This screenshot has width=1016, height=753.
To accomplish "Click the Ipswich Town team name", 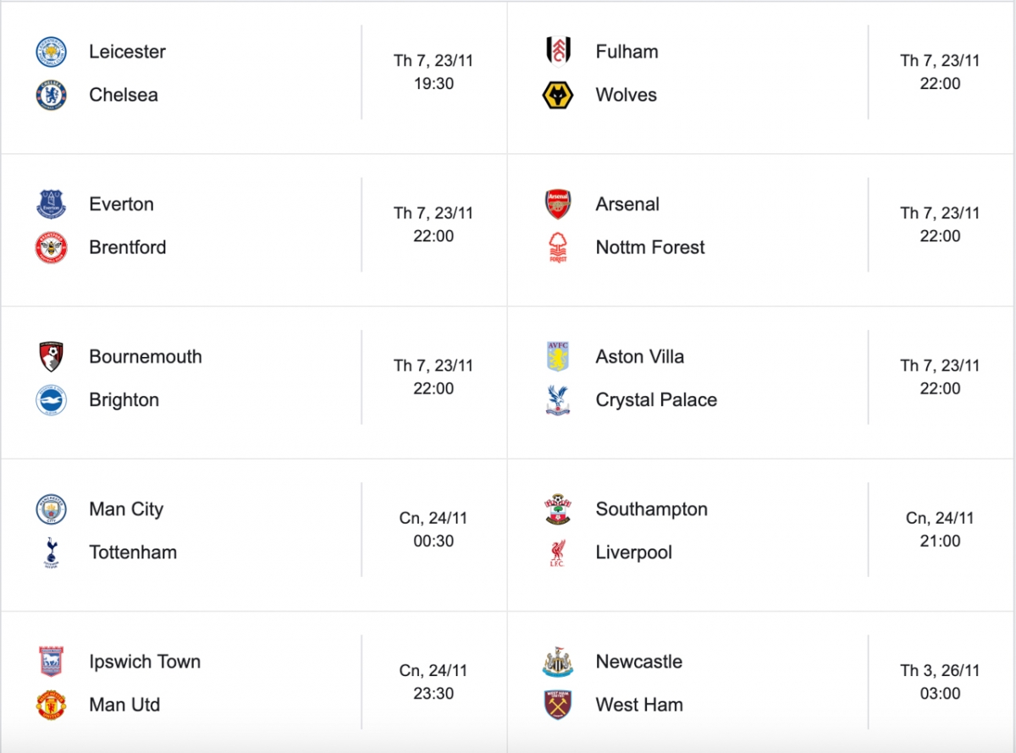I will [145, 662].
